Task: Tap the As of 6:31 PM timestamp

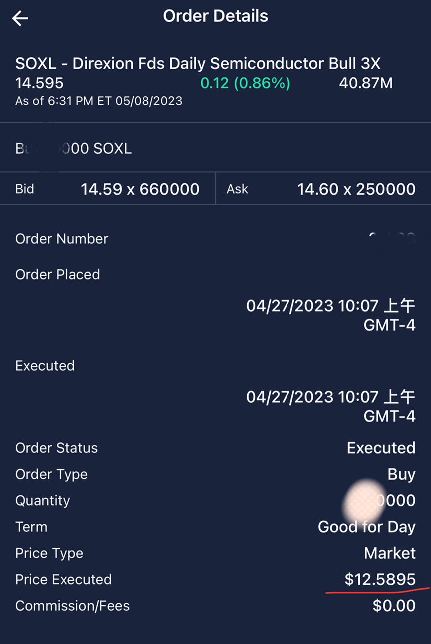Action: click(x=99, y=101)
